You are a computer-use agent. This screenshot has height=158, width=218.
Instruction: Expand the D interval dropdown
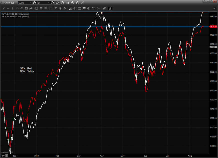(48, 3)
